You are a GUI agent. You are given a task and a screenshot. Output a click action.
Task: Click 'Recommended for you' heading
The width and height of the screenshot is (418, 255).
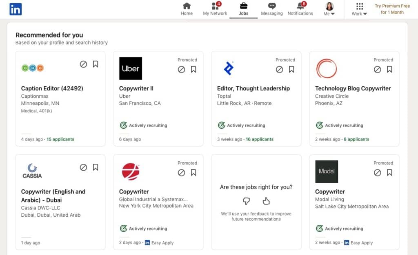pyautogui.click(x=49, y=35)
